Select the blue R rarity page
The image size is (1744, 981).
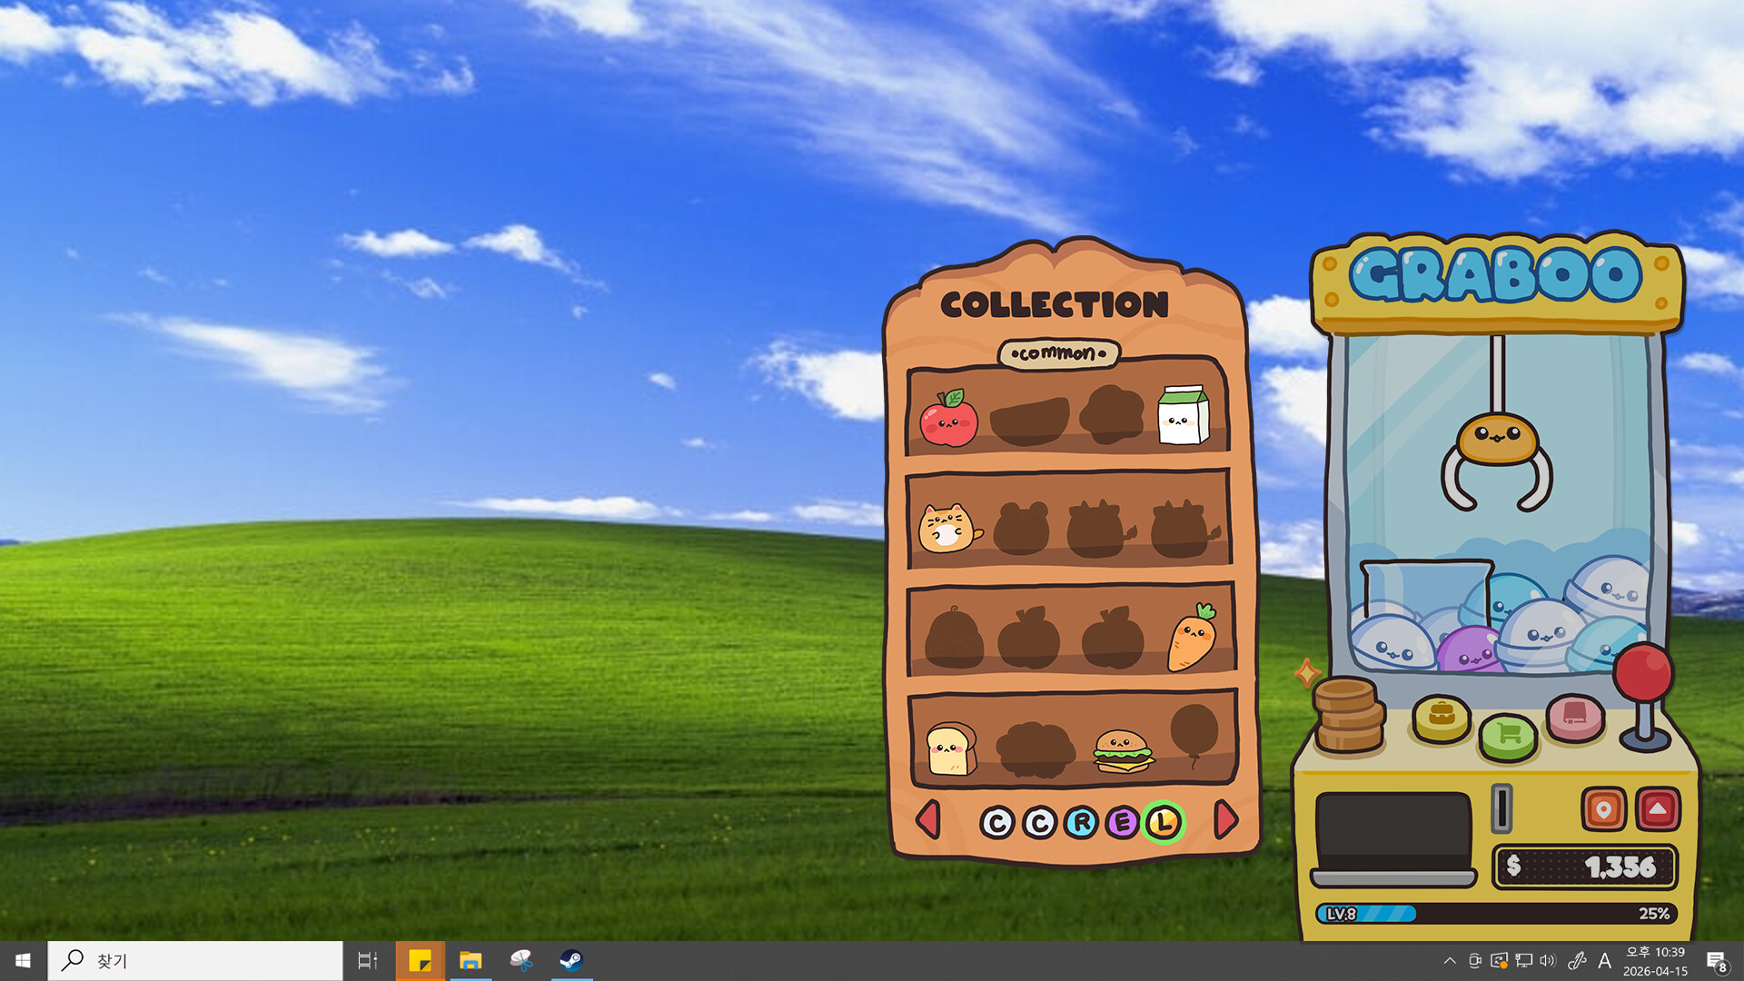(x=1081, y=823)
